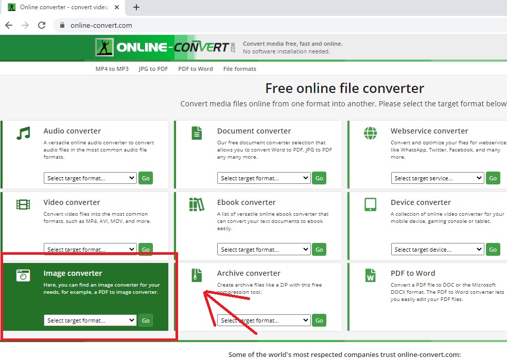Click the Webservice converter globe icon
Image resolution: width=507 pixels, height=358 pixels.
tap(370, 133)
